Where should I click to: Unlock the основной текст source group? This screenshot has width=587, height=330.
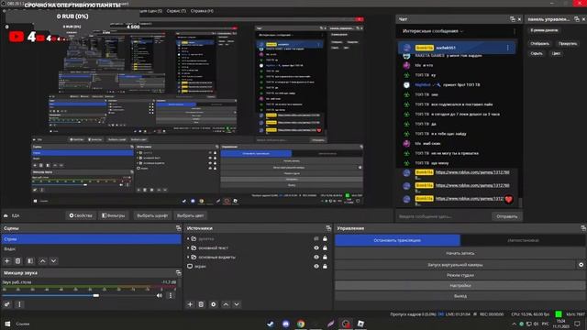[x=325, y=247]
